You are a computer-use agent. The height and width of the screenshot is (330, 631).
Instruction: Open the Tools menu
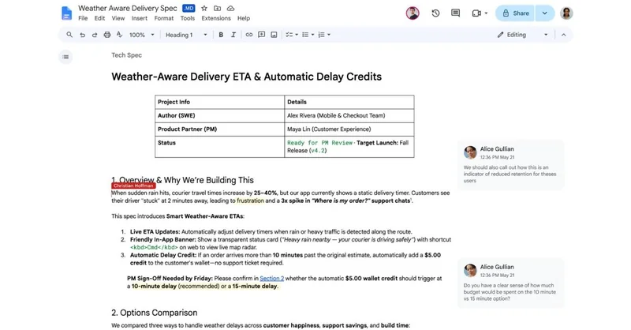(187, 18)
